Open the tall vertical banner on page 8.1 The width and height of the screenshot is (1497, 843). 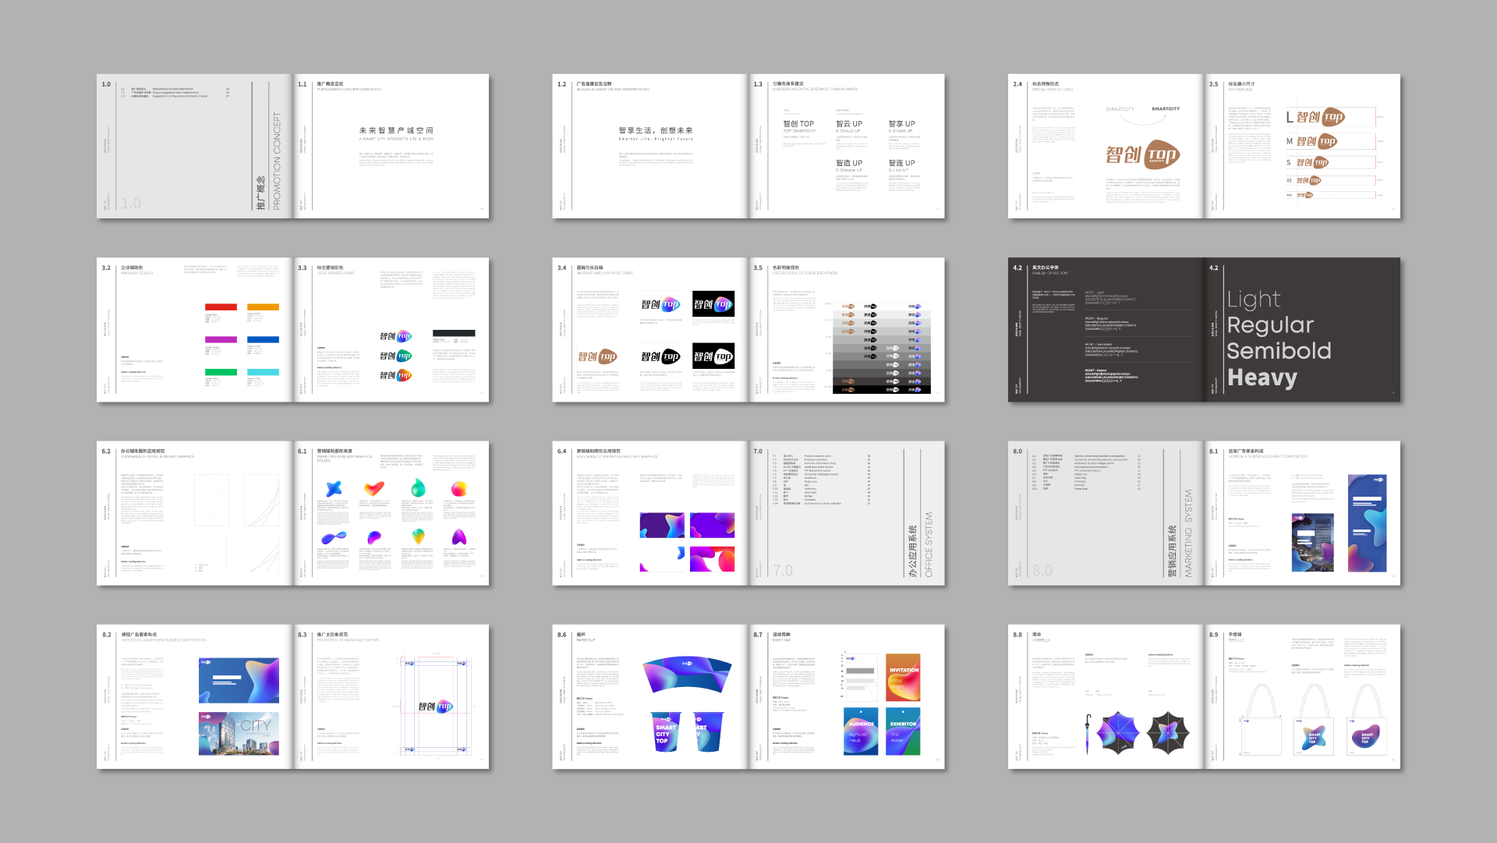[1368, 523]
